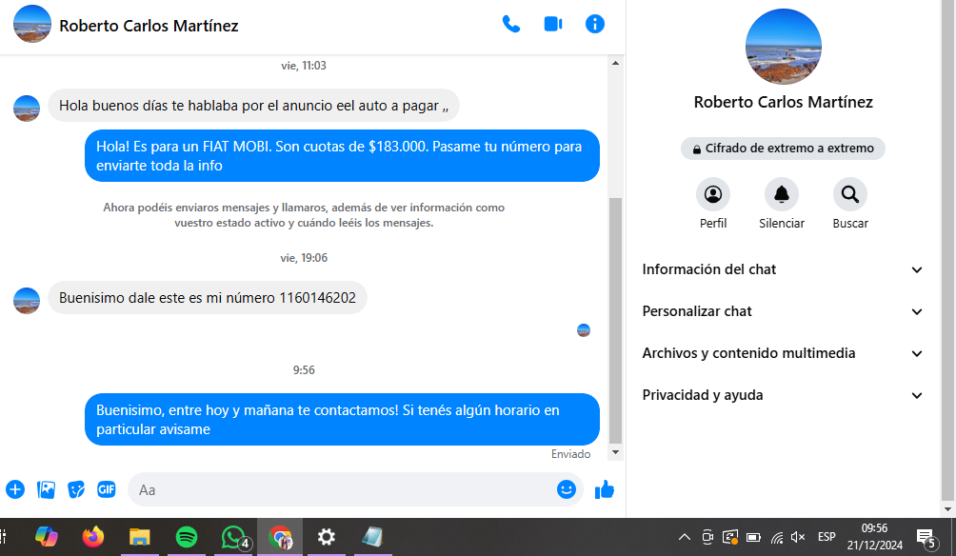Viewport: 956px width, 556px height.
Task: Attach a photo or file
Action: 46,489
